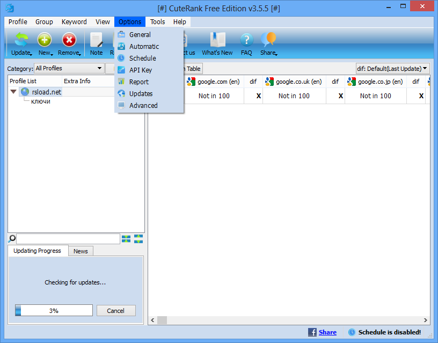Screen dimensions: 438x343
Task: Click Not in 100 under google.com
Action: 214,96
